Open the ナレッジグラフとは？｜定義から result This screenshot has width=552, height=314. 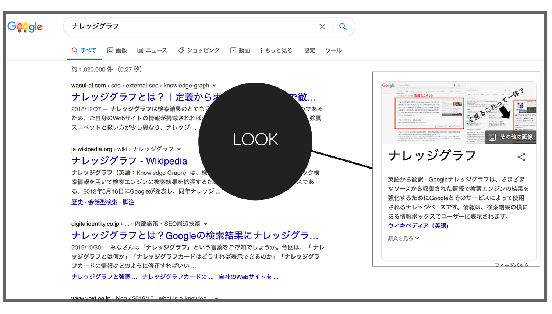(194, 97)
